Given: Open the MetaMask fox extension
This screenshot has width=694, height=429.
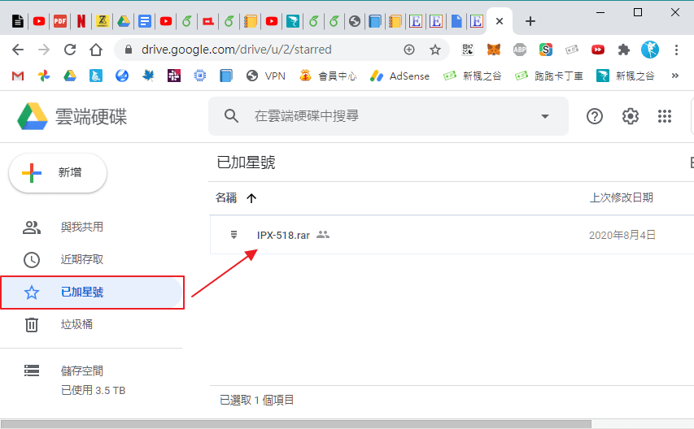Looking at the screenshot, I should [x=494, y=50].
